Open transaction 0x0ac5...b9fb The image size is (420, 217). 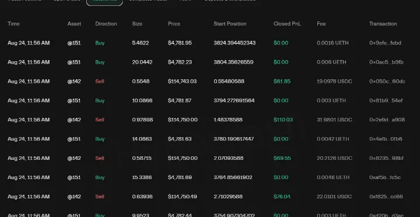point(386,62)
